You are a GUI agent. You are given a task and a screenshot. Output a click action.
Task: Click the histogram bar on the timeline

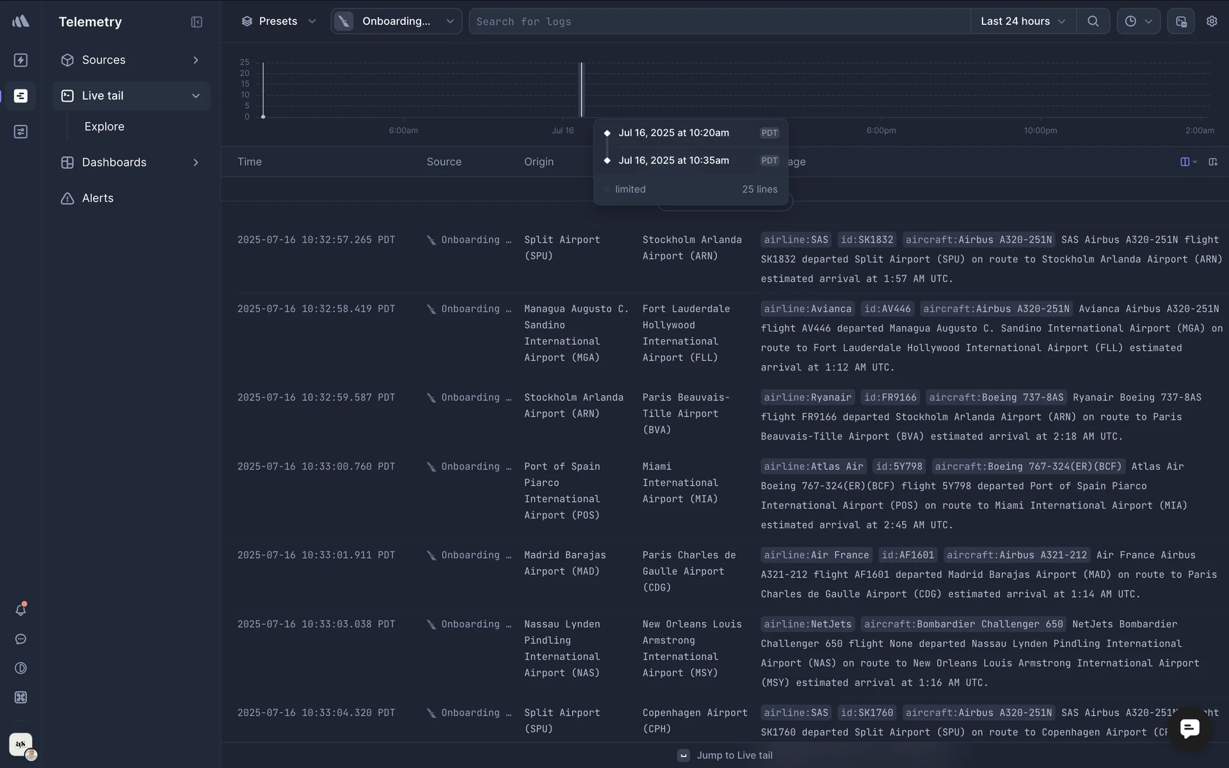point(582,90)
